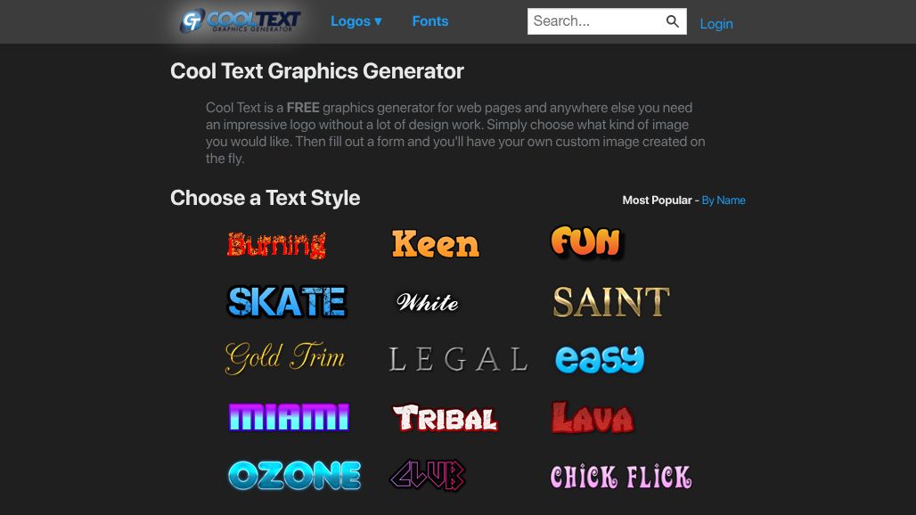Pick the Saint gold text style

click(x=611, y=302)
